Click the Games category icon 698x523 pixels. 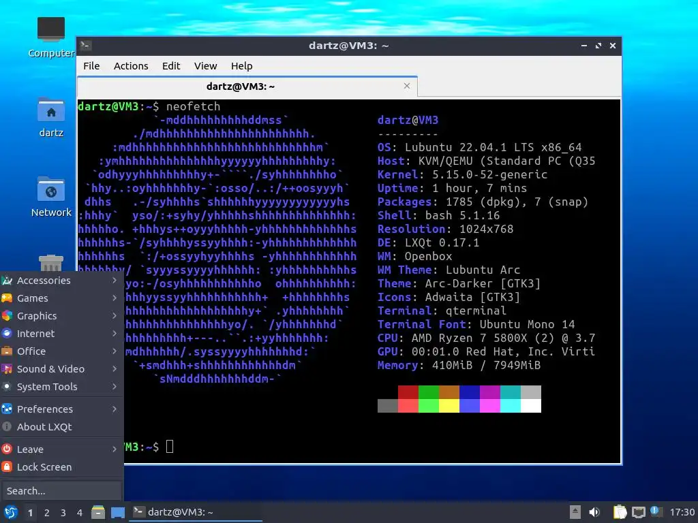click(7, 298)
